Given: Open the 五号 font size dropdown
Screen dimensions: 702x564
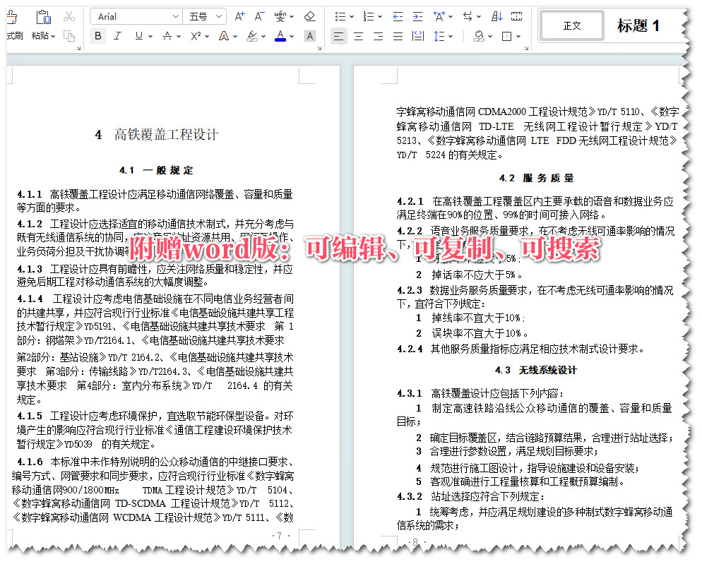Looking at the screenshot, I should pos(201,16).
